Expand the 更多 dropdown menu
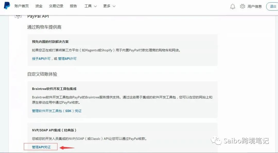 (109, 6)
